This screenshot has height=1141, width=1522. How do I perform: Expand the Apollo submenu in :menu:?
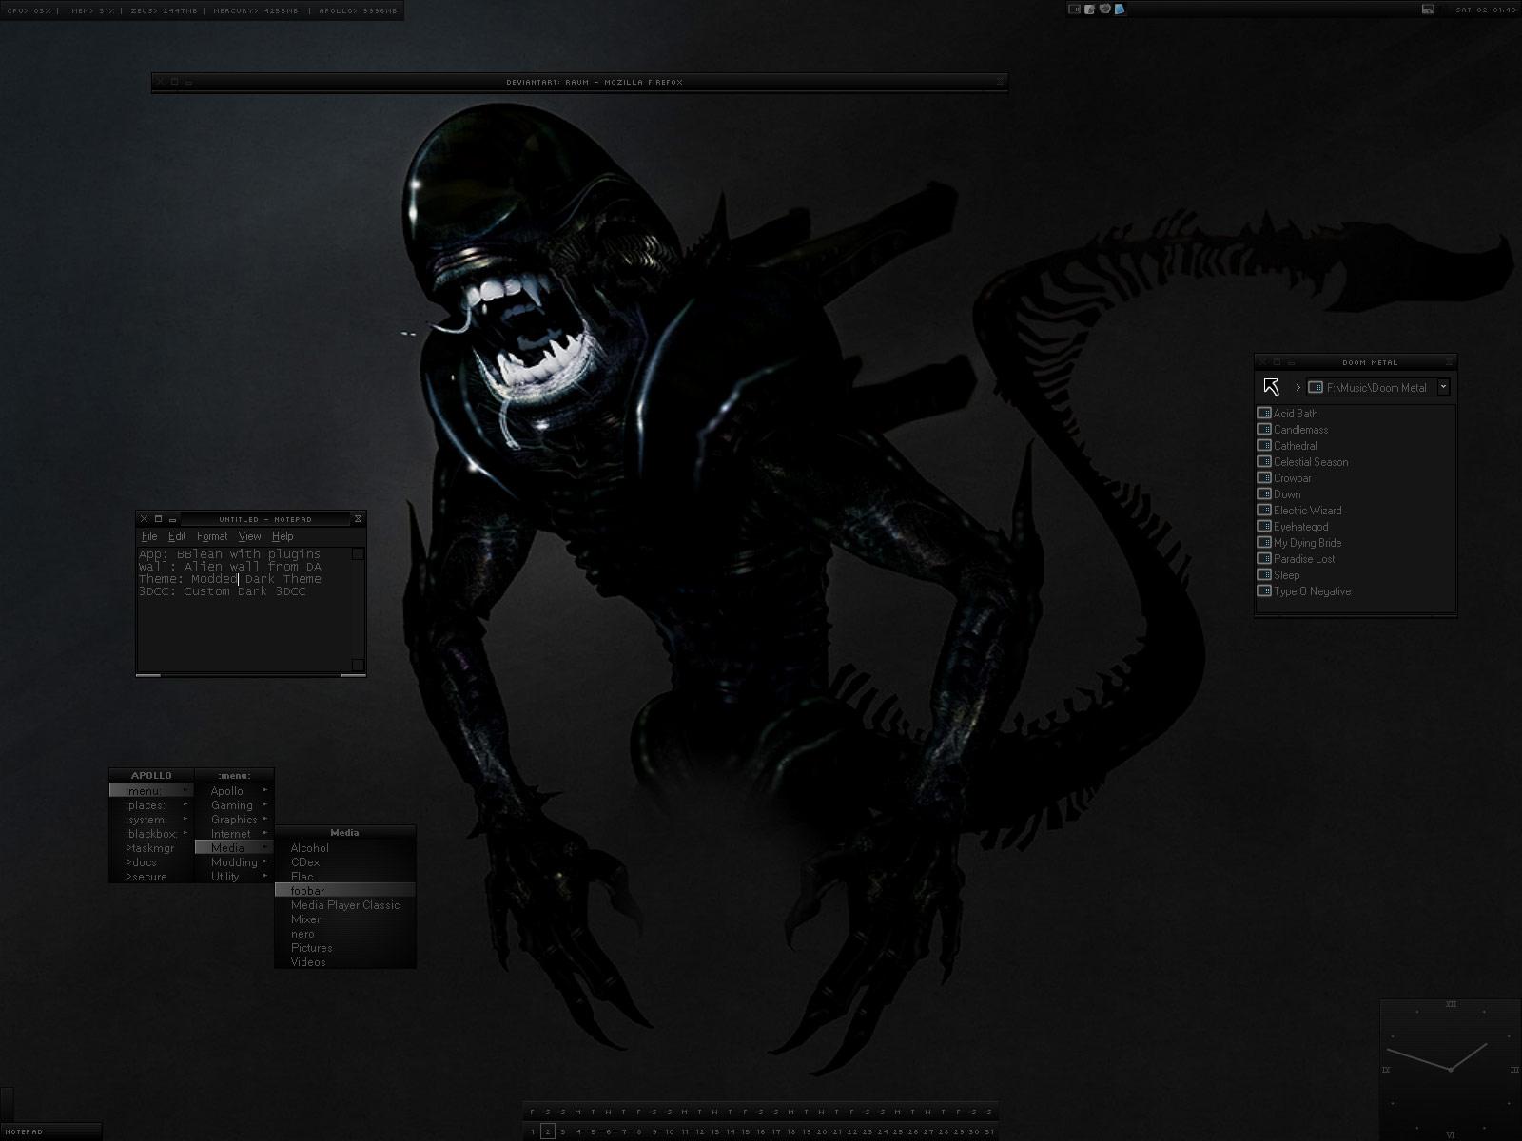coord(234,790)
